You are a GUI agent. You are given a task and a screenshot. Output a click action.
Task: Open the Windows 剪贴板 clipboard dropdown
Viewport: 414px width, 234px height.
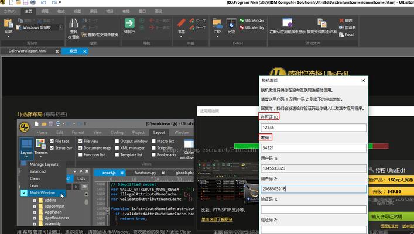point(61,27)
